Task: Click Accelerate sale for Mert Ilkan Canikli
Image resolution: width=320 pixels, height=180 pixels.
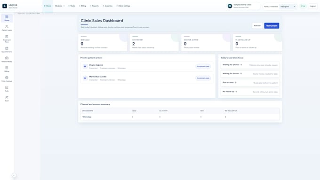Action: (x=203, y=78)
